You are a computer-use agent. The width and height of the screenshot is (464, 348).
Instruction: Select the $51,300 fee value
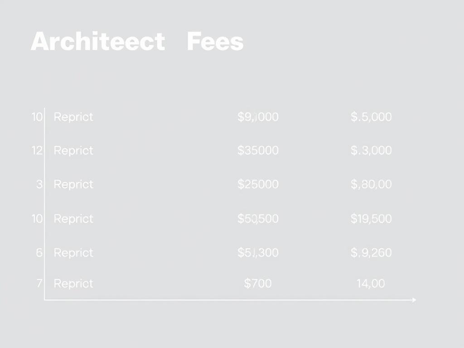pyautogui.click(x=258, y=252)
